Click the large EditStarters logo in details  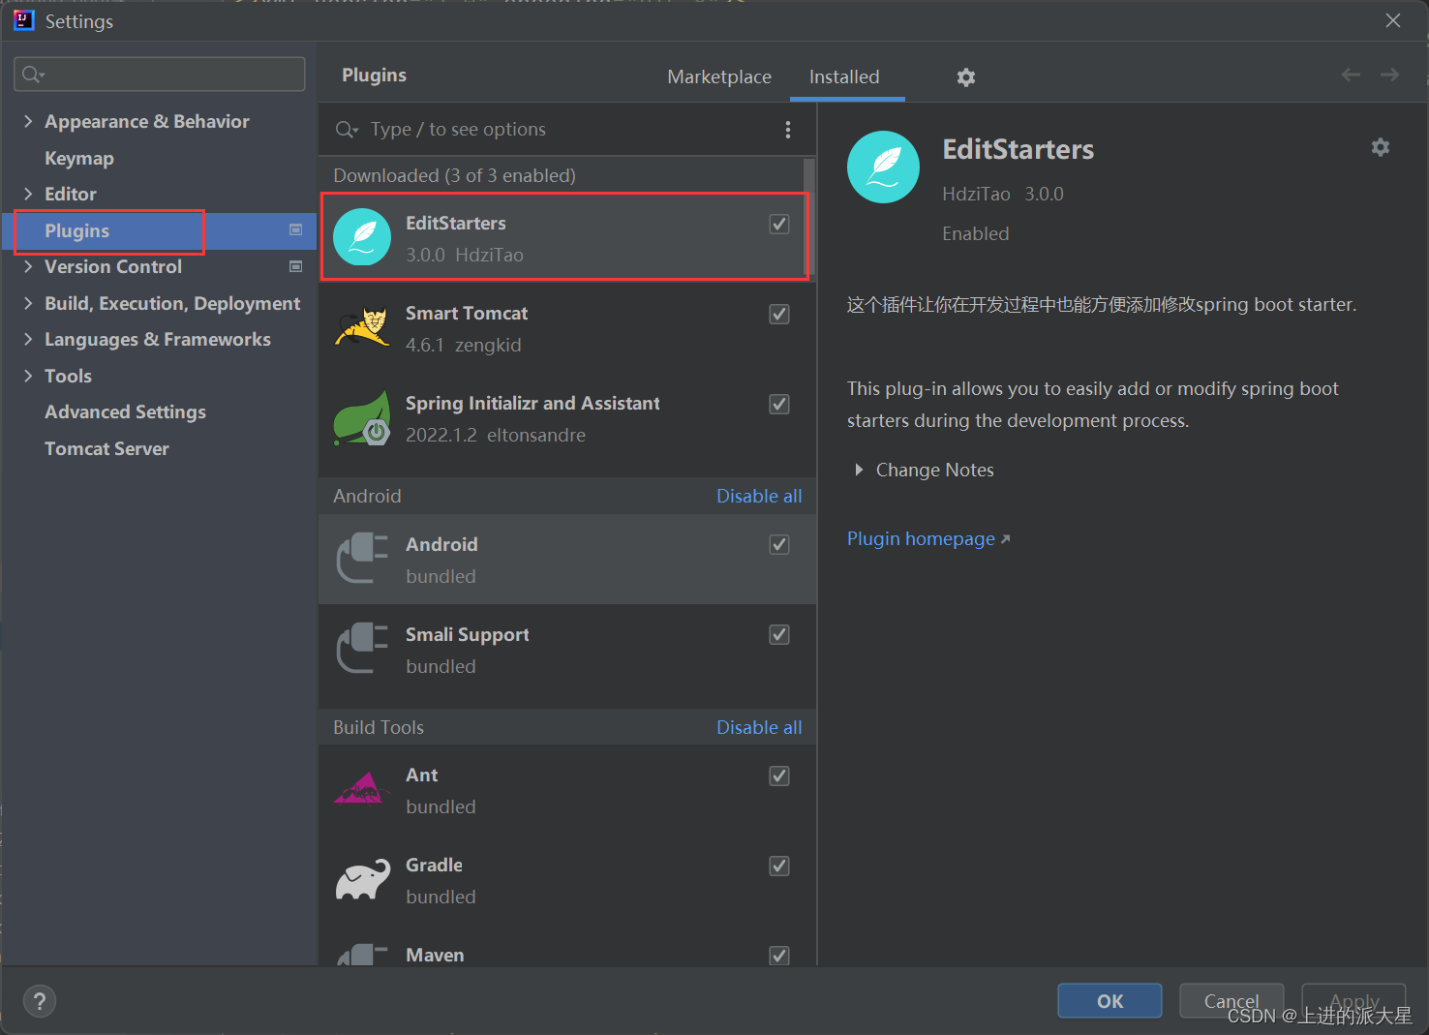pos(883,167)
